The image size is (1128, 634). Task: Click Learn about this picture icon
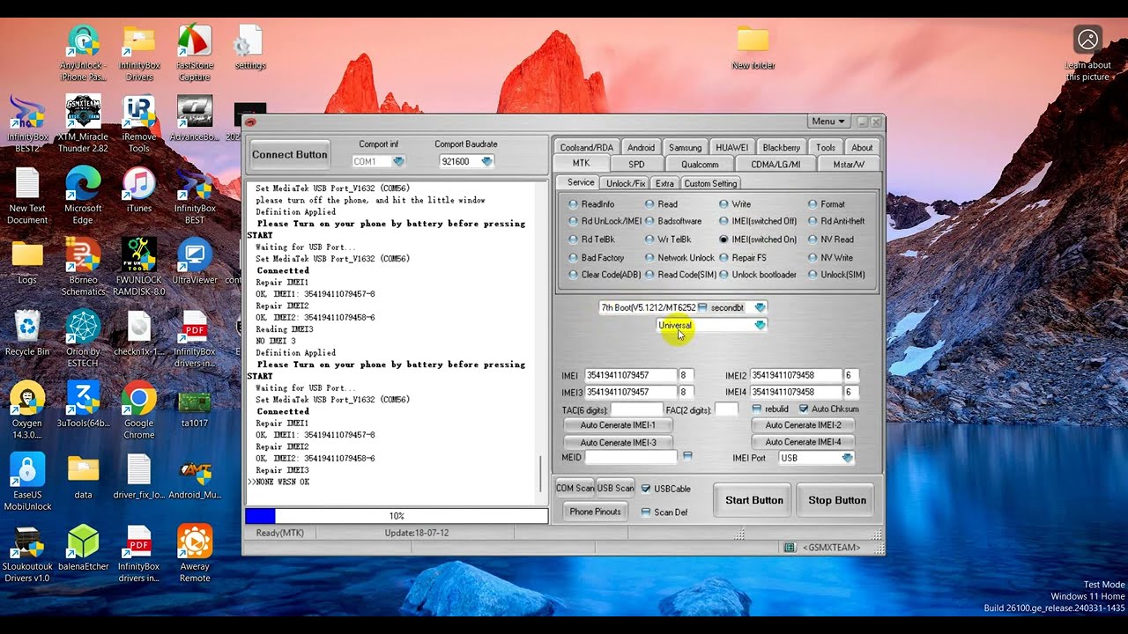tap(1087, 53)
